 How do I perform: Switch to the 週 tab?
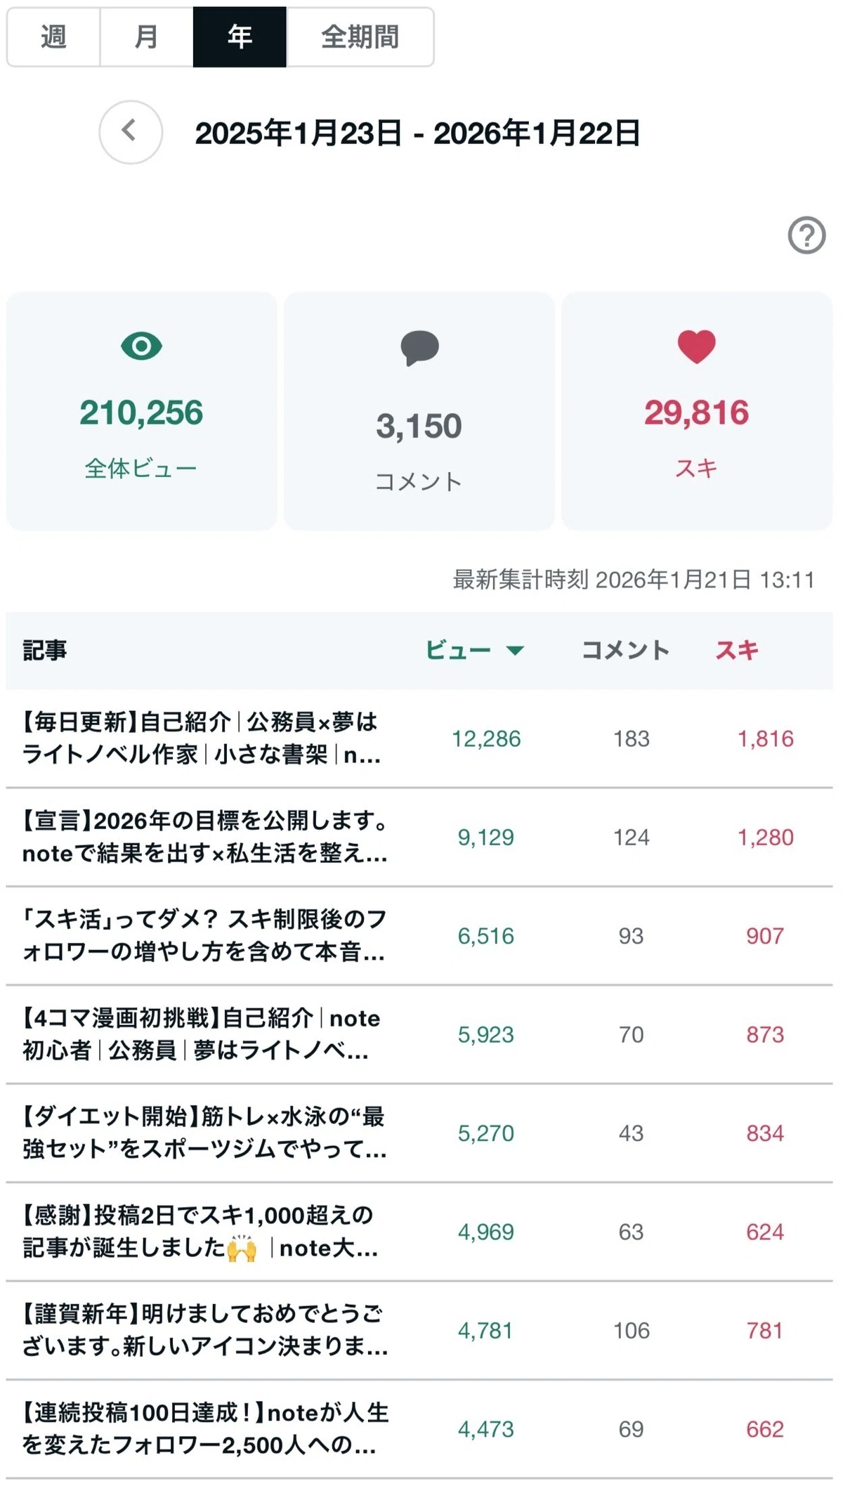coord(53,37)
